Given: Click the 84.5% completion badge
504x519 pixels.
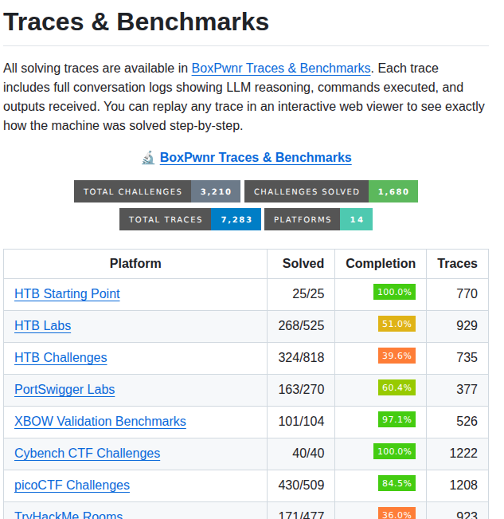Looking at the screenshot, I should tap(397, 483).
